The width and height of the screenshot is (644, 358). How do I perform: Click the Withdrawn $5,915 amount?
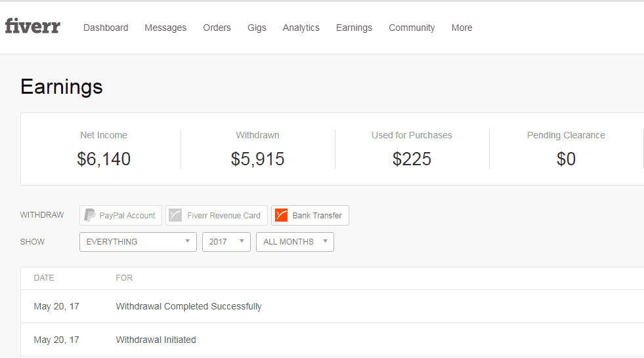pos(257,159)
